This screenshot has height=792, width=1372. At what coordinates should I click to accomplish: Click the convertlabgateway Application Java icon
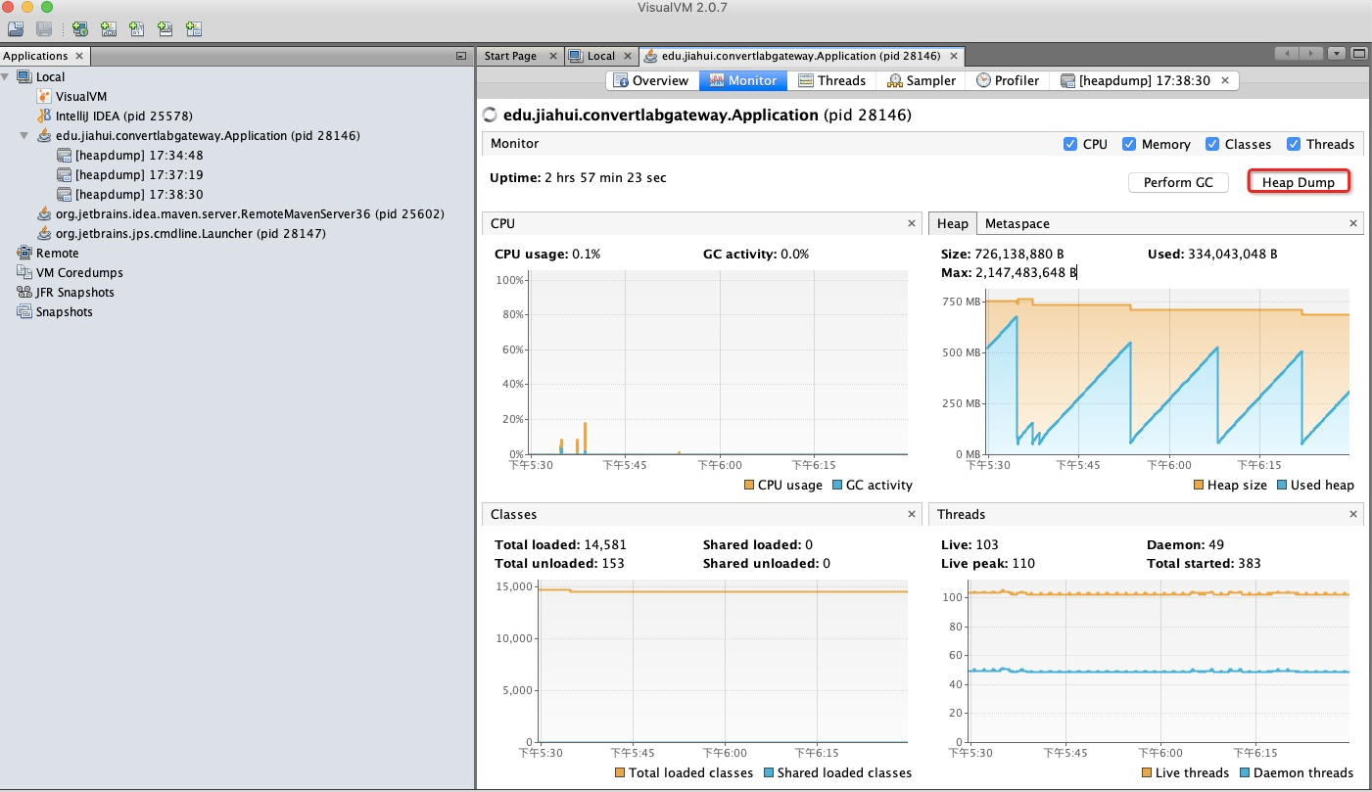[44, 135]
